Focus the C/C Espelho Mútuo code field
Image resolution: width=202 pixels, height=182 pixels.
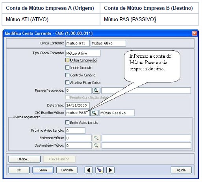click(x=78, y=113)
